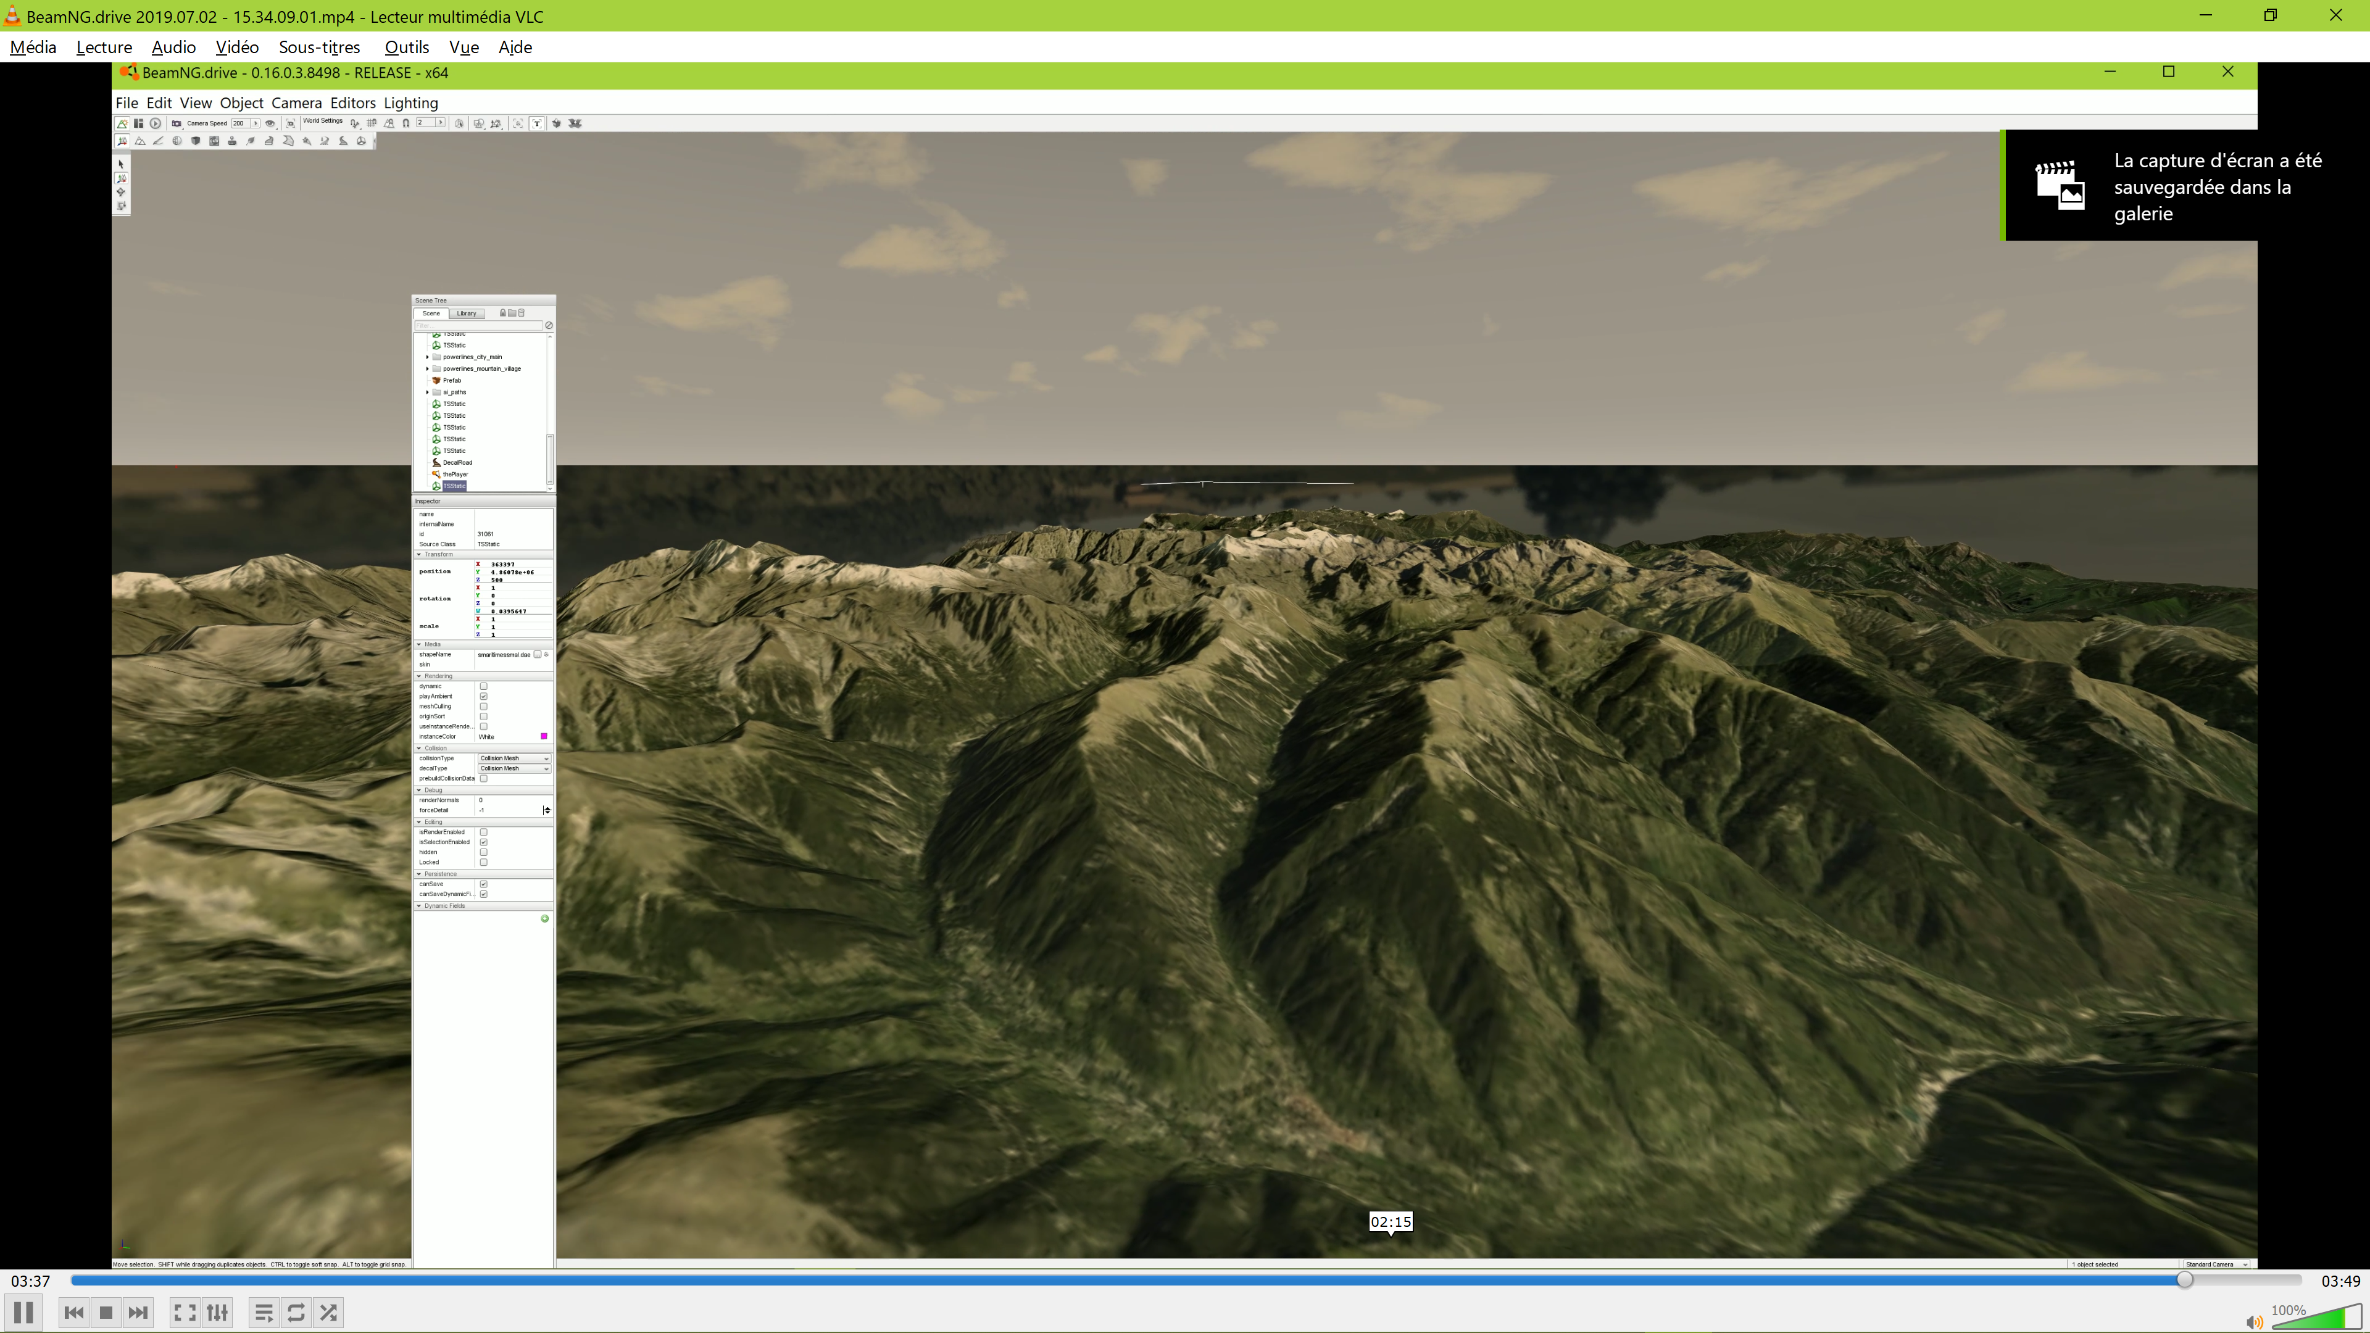The height and width of the screenshot is (1333, 2370).
Task: Open the decalType dropdown
Action: click(513, 769)
